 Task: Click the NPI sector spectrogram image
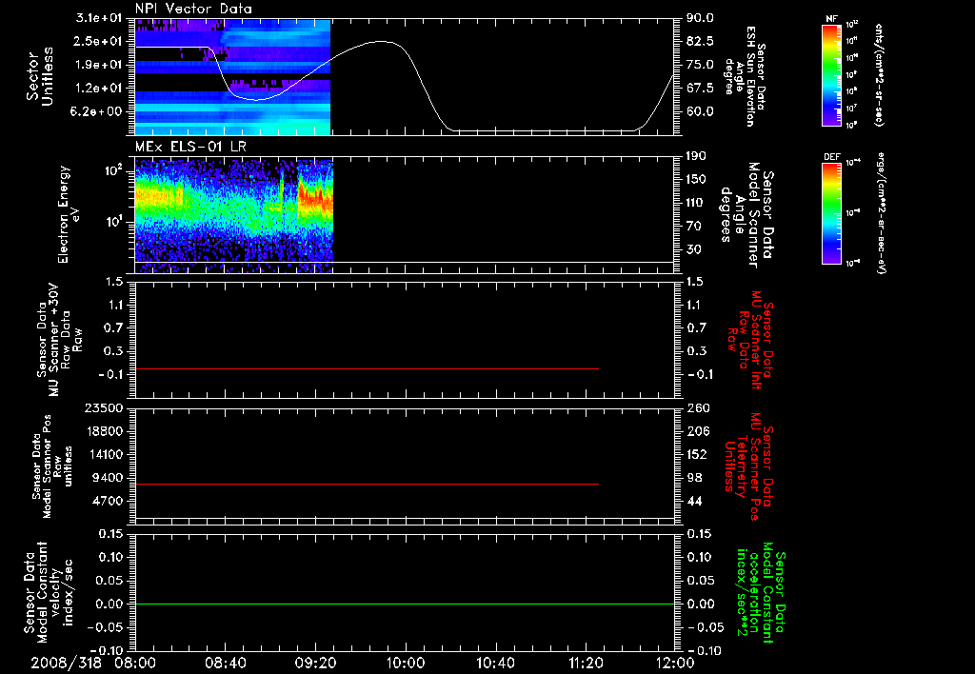(232, 76)
